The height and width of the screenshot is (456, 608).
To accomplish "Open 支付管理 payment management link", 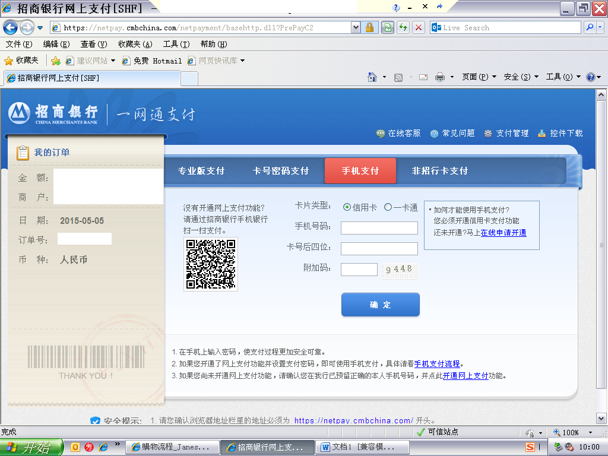I will 506,134.
